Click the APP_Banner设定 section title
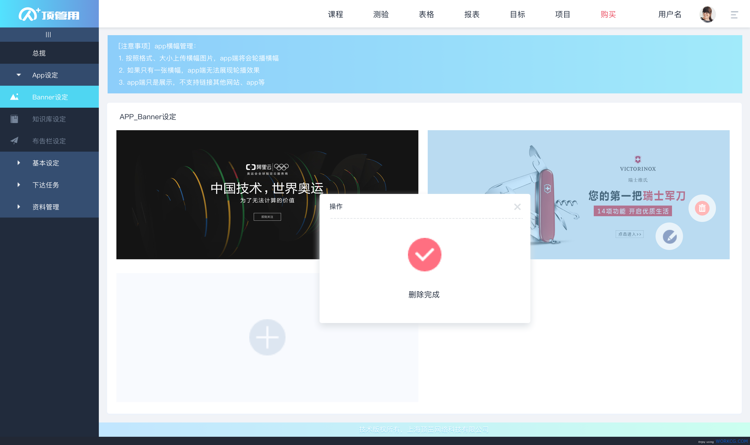The width and height of the screenshot is (750, 445). tap(148, 117)
